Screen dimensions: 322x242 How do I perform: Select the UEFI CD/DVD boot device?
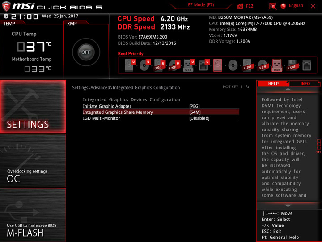(145, 65)
